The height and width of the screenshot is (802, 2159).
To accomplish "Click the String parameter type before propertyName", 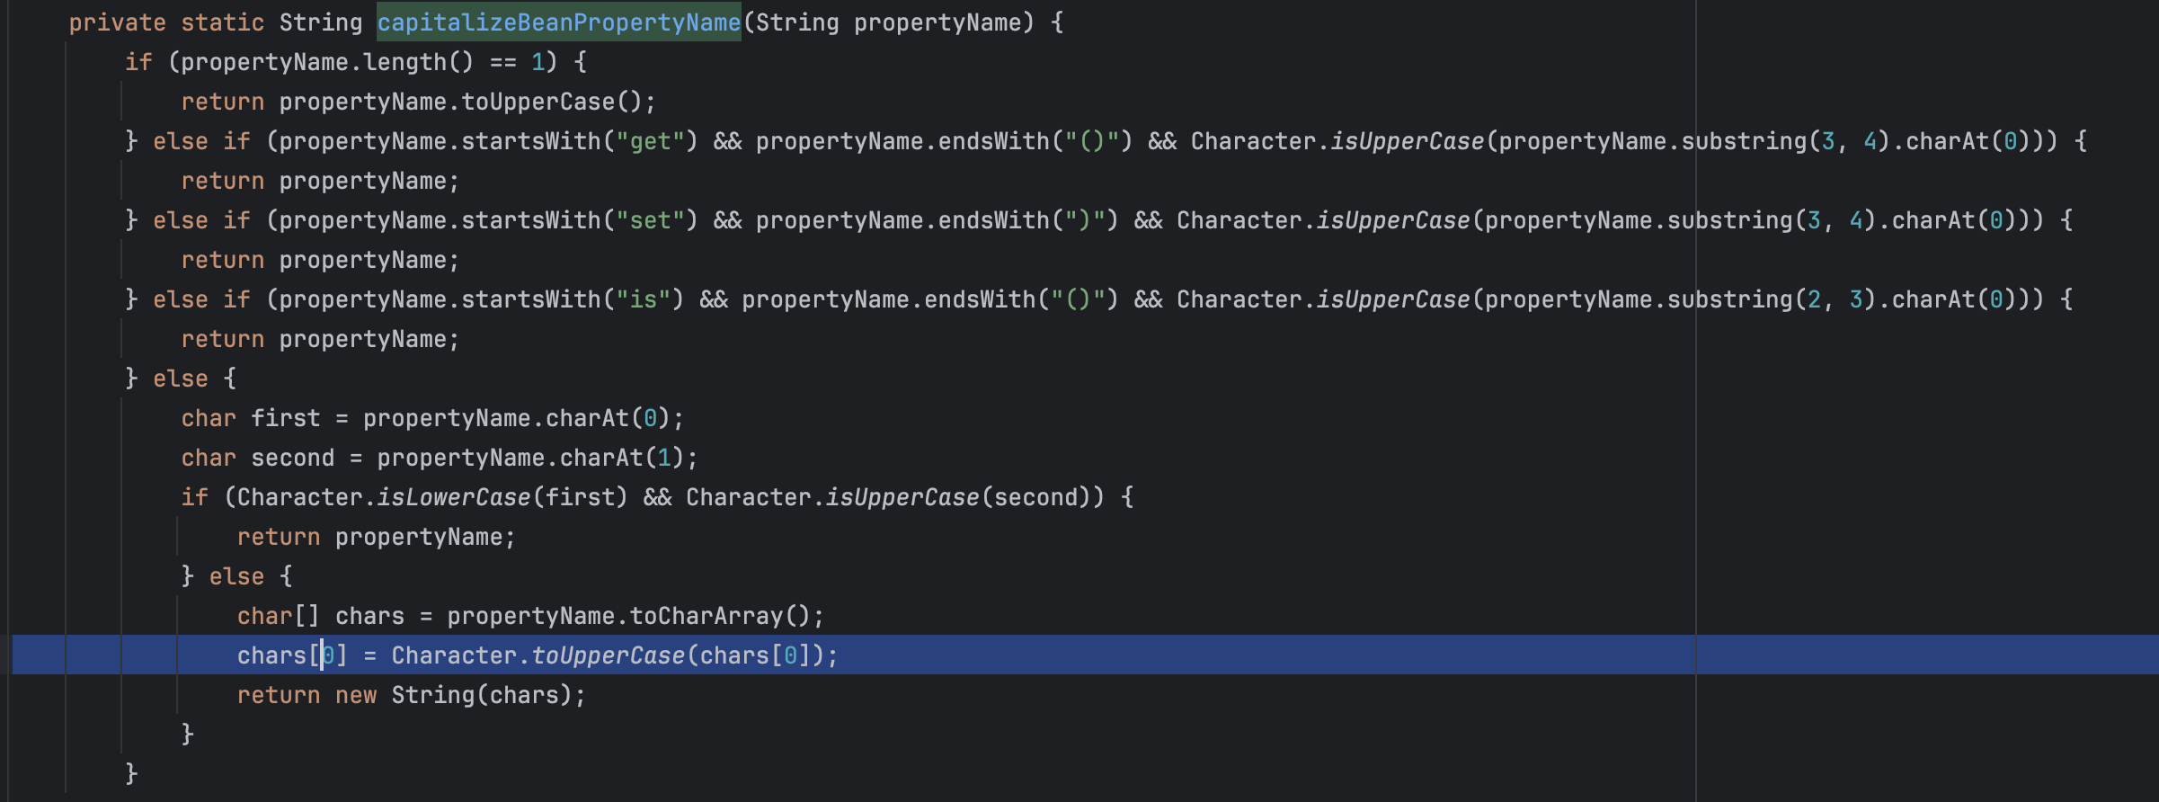I will tap(796, 22).
